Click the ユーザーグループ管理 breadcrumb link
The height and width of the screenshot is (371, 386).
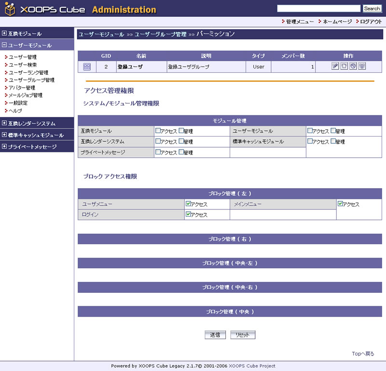(x=160, y=34)
